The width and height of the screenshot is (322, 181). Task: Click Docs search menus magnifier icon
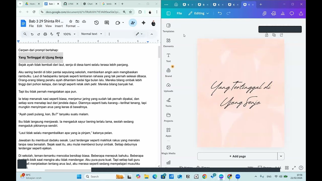tap(25, 34)
